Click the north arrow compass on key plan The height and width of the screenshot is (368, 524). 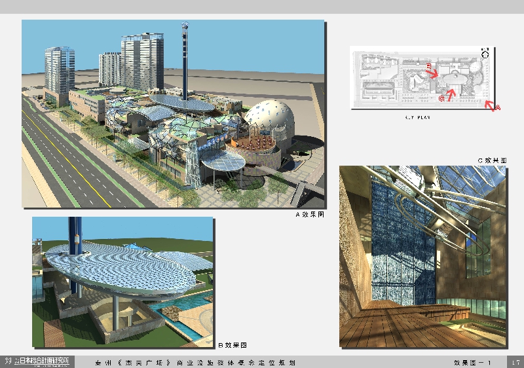tap(485, 53)
